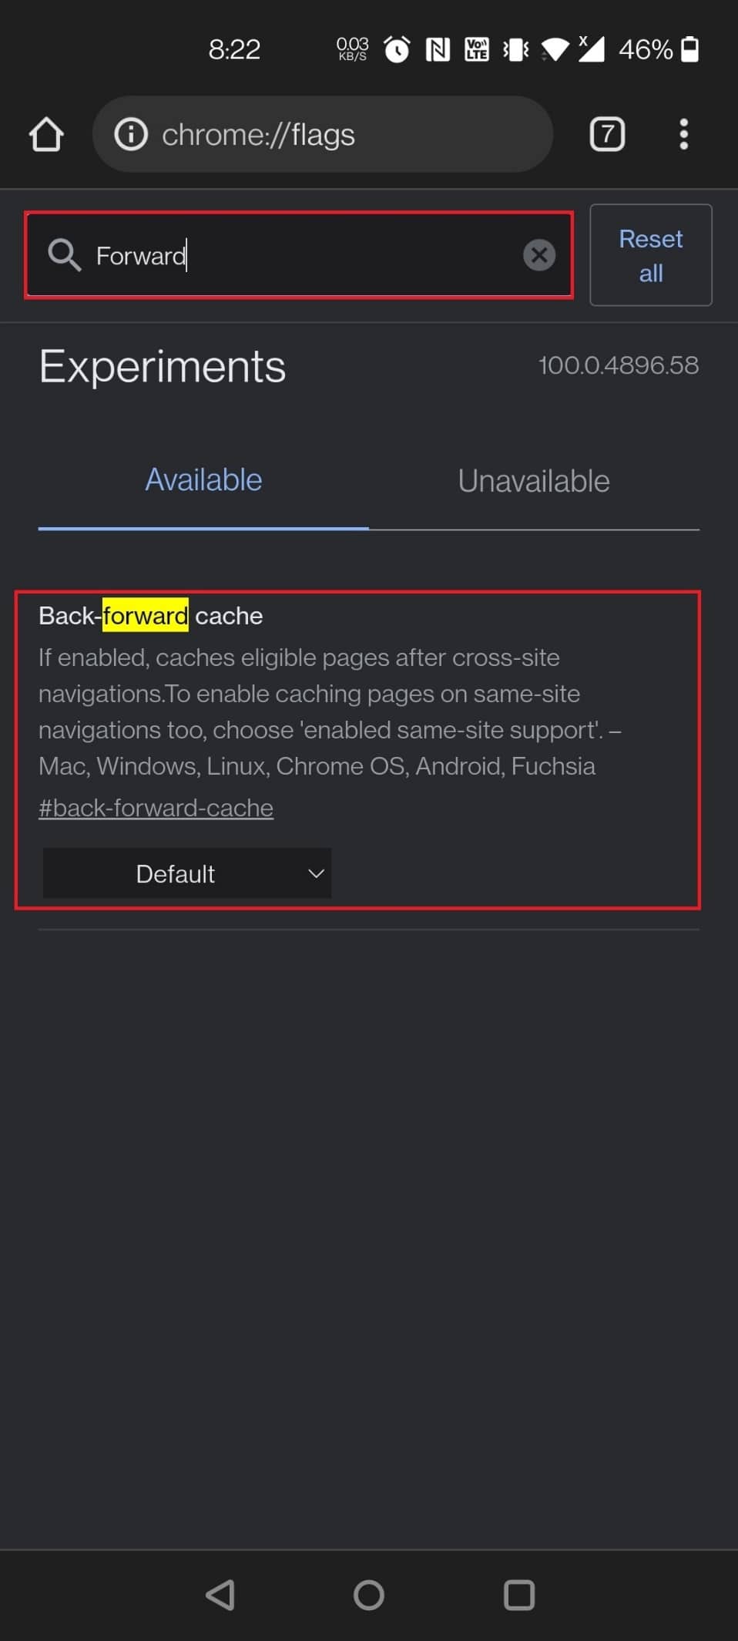The width and height of the screenshot is (738, 1641).
Task: Tap the Android home circle button
Action: [369, 1595]
